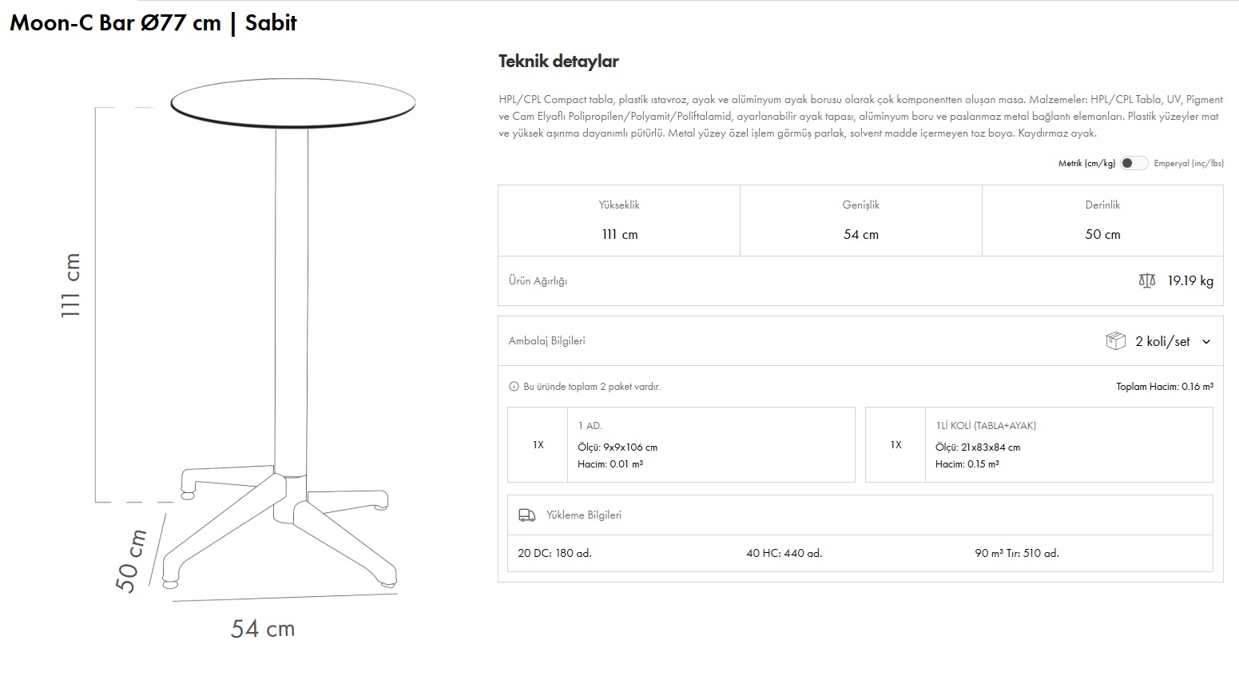Image resolution: width=1239 pixels, height=680 pixels.
Task: Click the package box icon
Action: point(1115,341)
